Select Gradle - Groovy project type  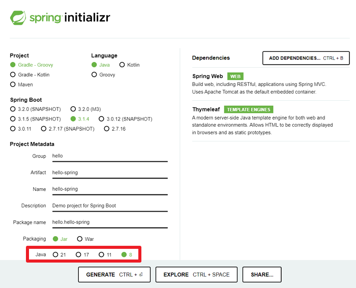click(x=32, y=65)
